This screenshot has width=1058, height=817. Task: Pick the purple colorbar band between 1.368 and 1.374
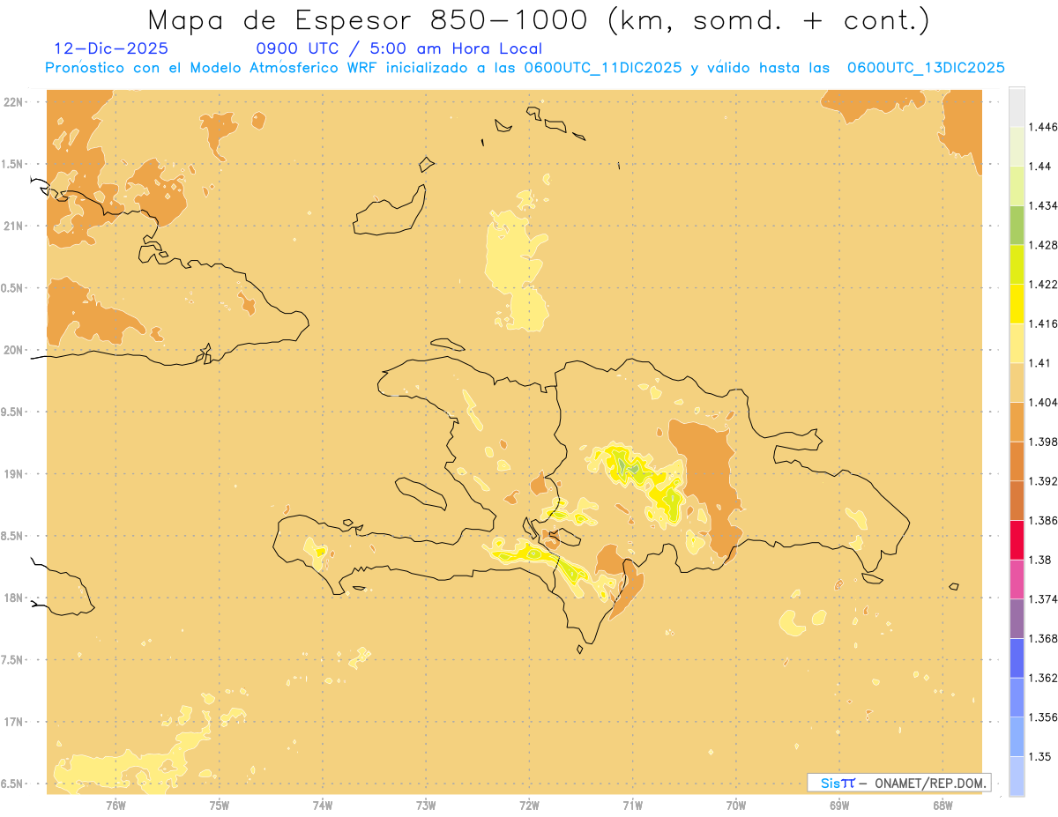pyautogui.click(x=1017, y=619)
